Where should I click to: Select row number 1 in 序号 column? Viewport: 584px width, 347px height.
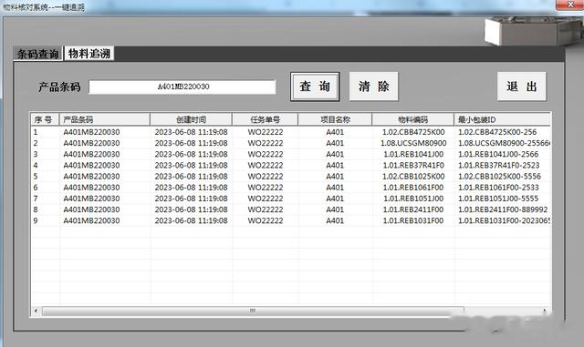tap(36, 132)
